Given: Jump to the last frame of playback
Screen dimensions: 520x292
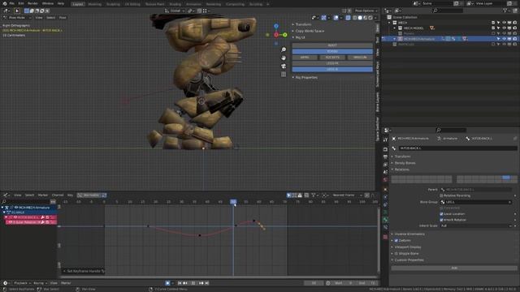Looking at the screenshot, I should click(x=207, y=283).
